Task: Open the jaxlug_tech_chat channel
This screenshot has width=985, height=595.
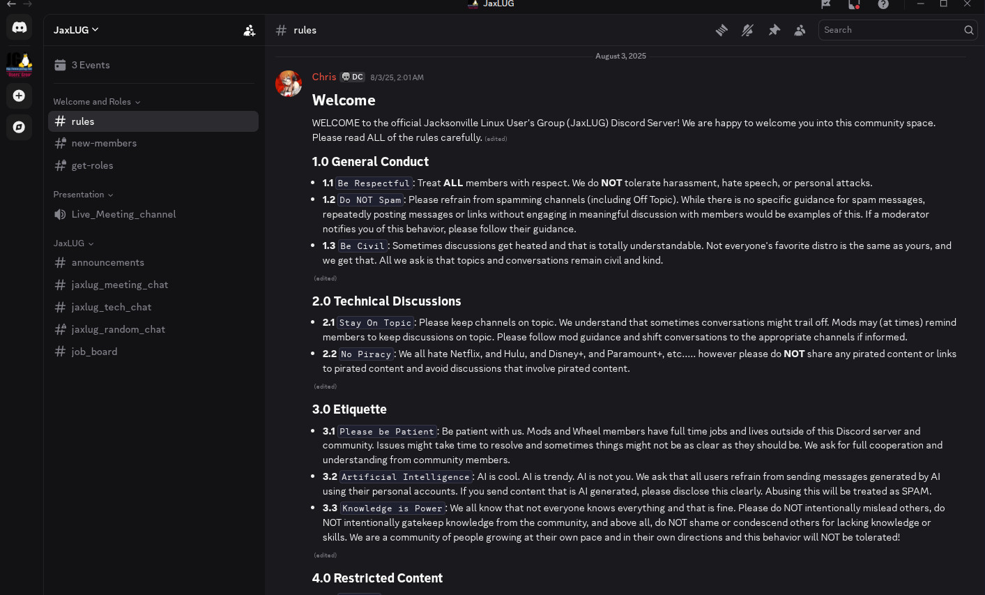Action: (111, 307)
